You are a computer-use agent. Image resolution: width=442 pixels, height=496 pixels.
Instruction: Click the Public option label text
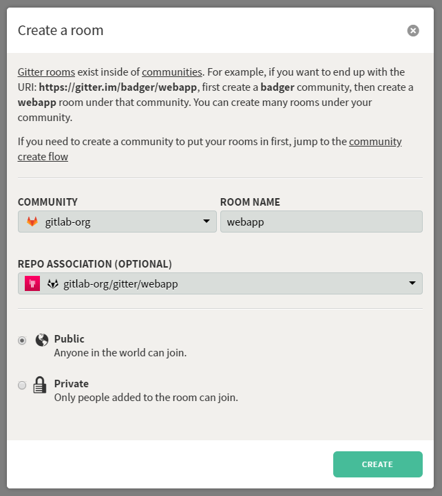pos(69,338)
